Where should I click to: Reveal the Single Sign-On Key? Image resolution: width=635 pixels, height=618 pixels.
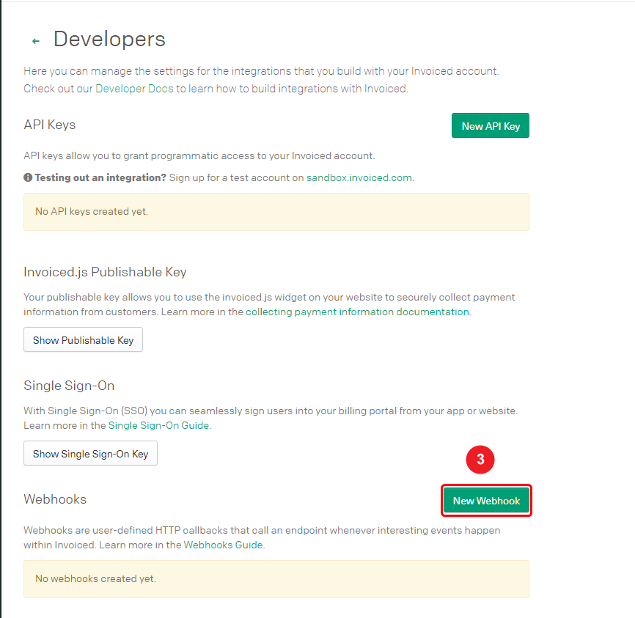(90, 454)
